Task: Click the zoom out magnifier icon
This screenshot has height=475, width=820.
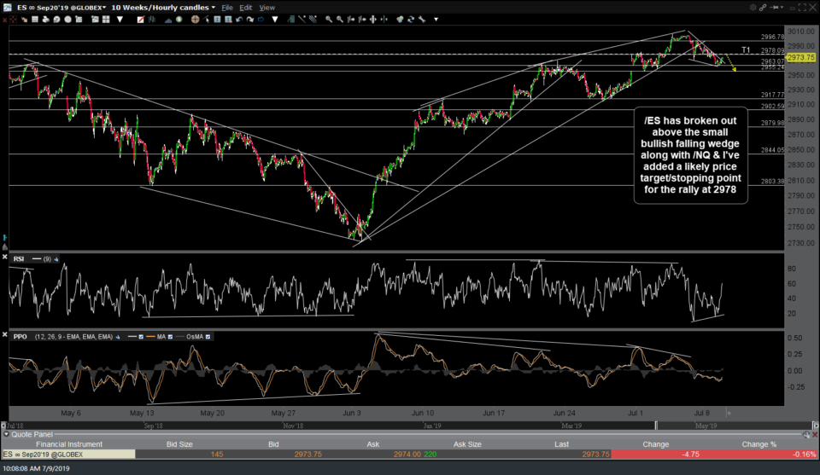Action: pos(339,20)
